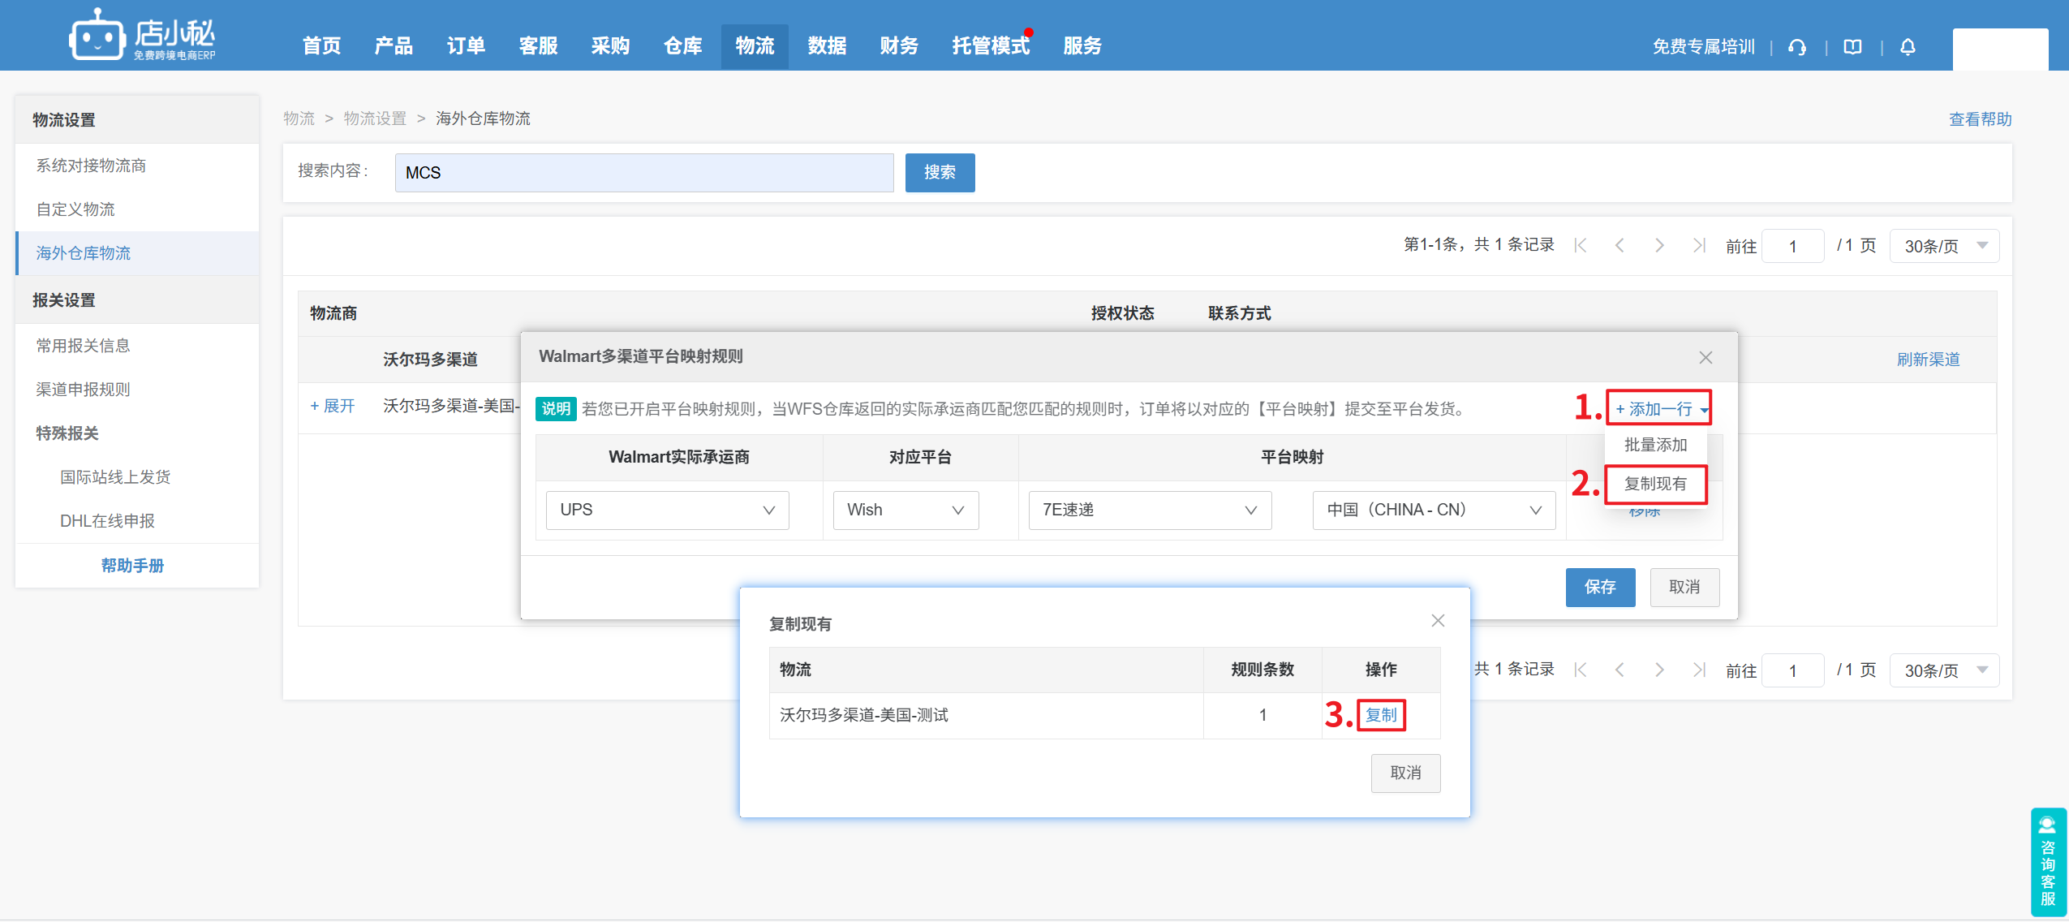Expand the UPS carrier dropdown
The height and width of the screenshot is (922, 2069).
667,510
